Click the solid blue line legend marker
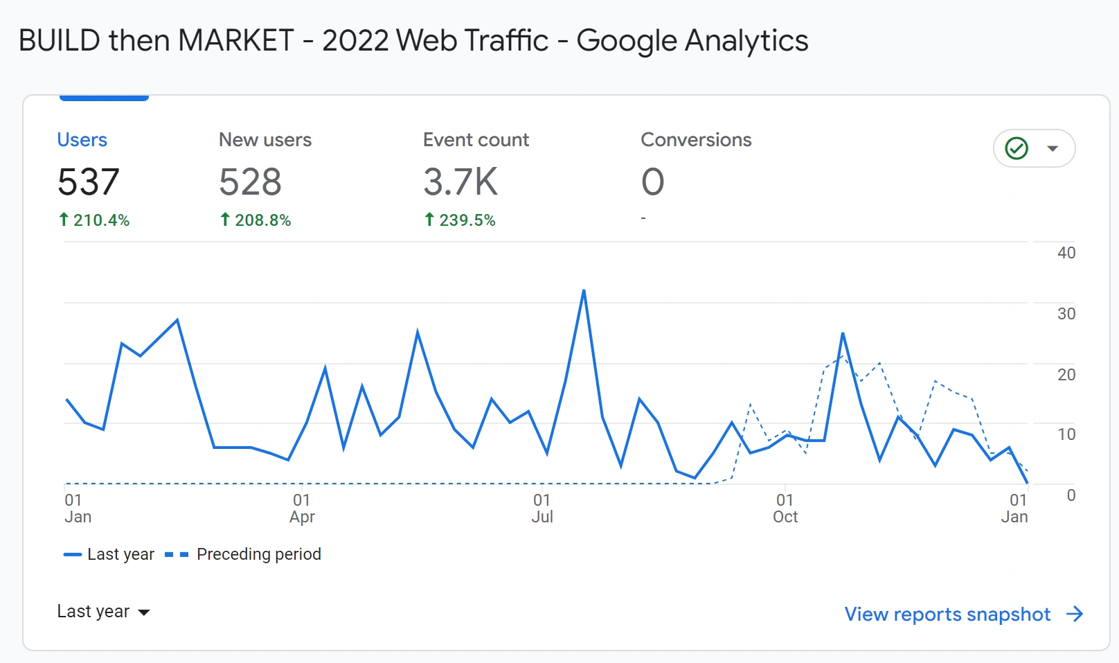 point(73,554)
